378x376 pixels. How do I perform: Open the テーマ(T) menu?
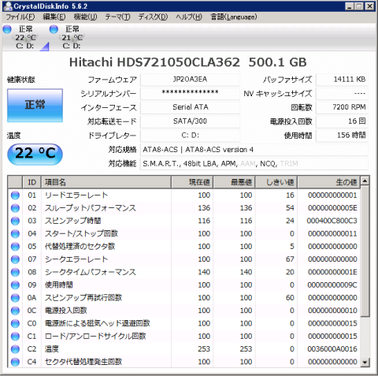(x=117, y=17)
